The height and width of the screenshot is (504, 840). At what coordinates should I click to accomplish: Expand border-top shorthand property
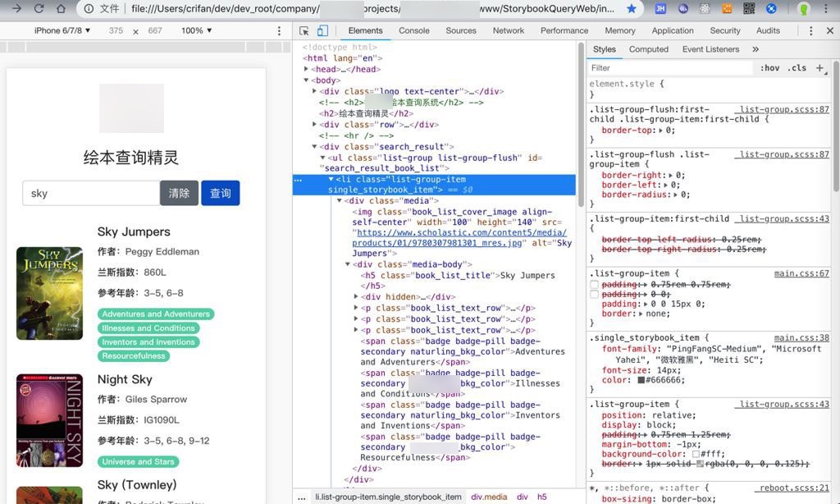[x=660, y=131]
